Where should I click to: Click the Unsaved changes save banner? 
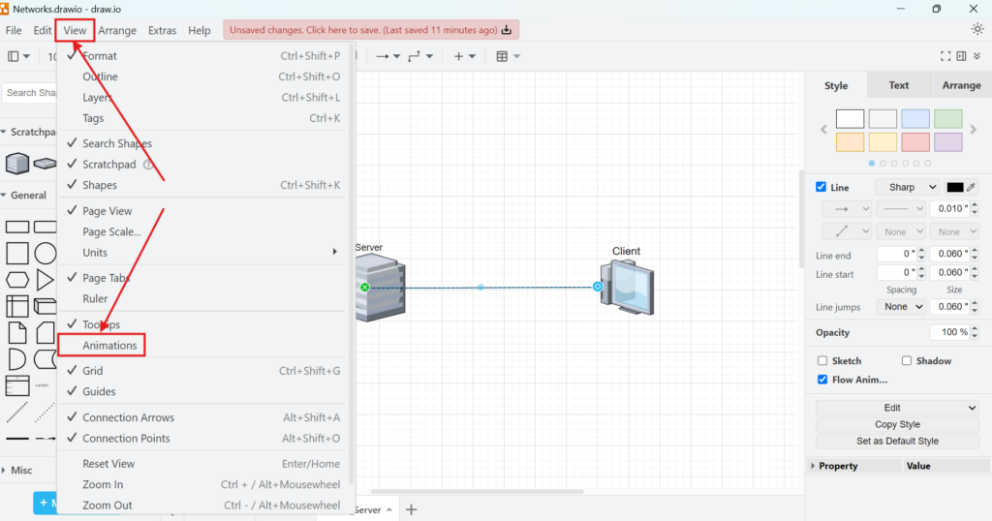pos(370,30)
